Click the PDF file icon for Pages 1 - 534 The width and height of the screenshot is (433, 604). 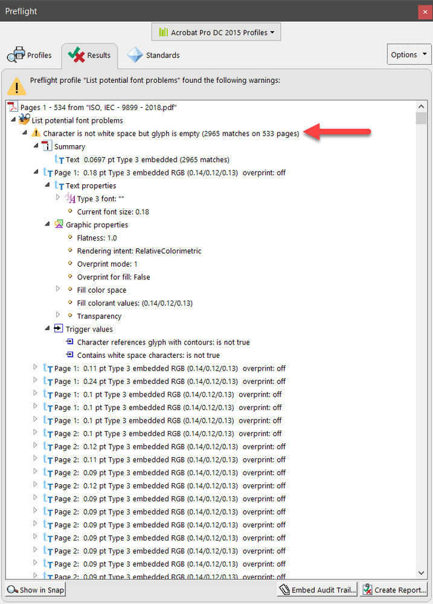[13, 106]
